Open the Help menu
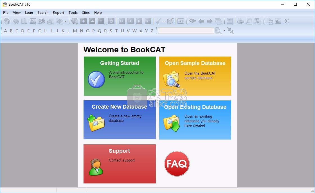Image resolution: width=315 pixels, height=193 pixels. pos(98,12)
